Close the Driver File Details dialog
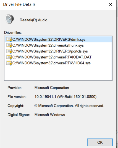 pyautogui.click(x=111, y=4)
